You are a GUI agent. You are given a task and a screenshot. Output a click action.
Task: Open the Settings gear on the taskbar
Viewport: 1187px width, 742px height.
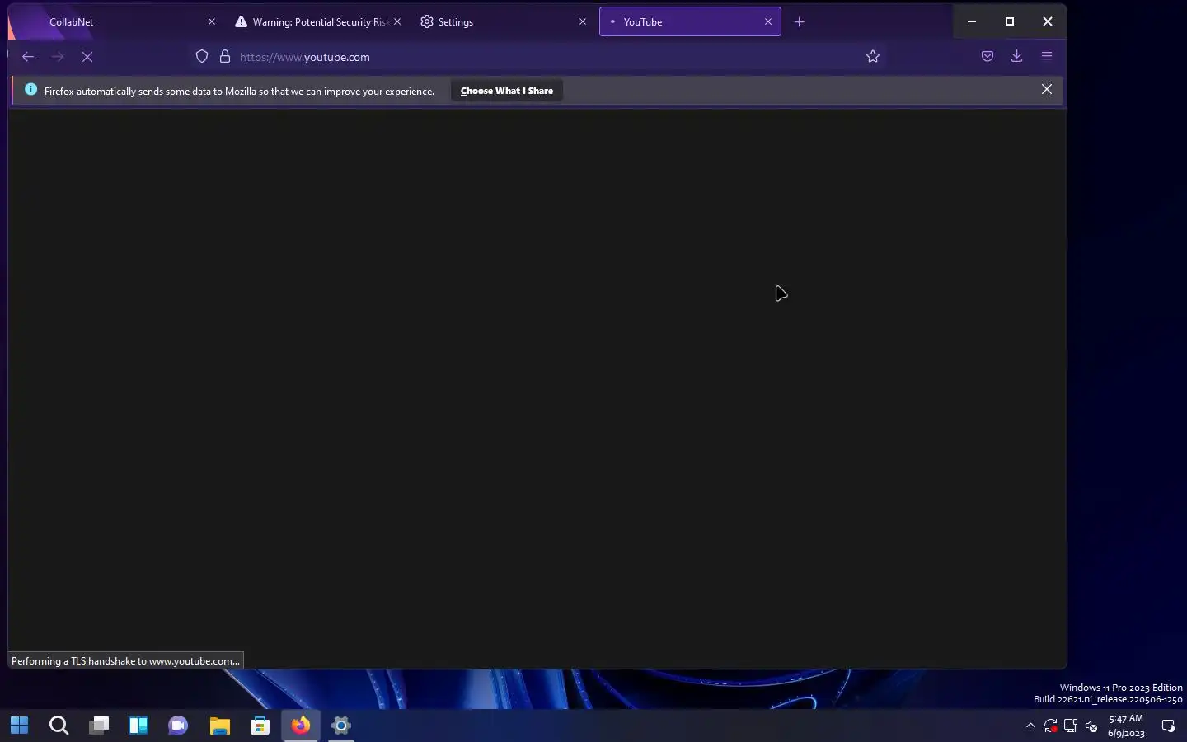(341, 726)
